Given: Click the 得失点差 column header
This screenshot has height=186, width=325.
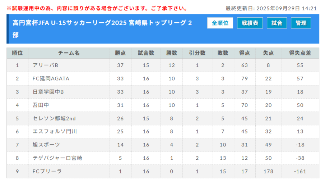Looking at the screenshot, I should click(300, 53).
